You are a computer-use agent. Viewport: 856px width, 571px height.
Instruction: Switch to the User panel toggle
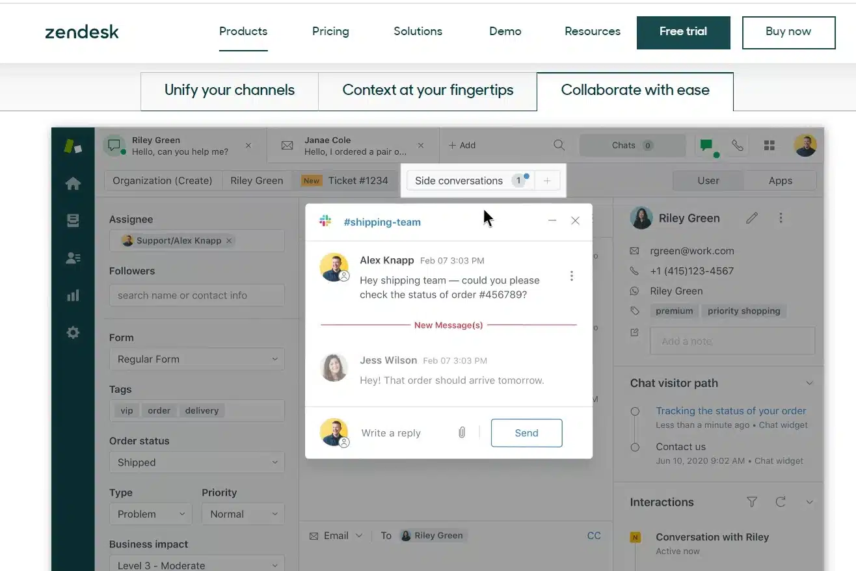click(708, 181)
